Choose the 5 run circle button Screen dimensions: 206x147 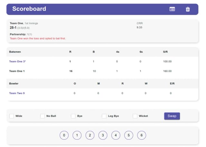tap(129, 135)
